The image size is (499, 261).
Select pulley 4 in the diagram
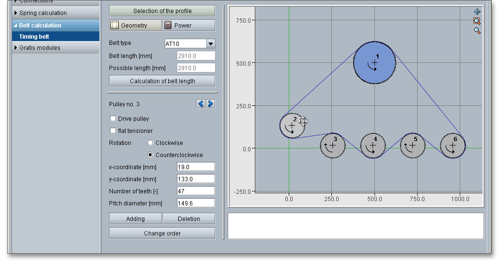click(x=373, y=145)
